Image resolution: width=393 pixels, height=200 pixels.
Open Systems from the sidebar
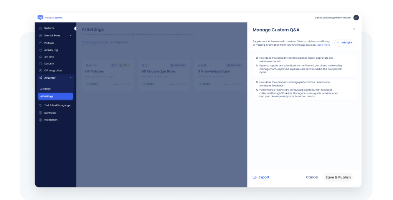(49, 28)
